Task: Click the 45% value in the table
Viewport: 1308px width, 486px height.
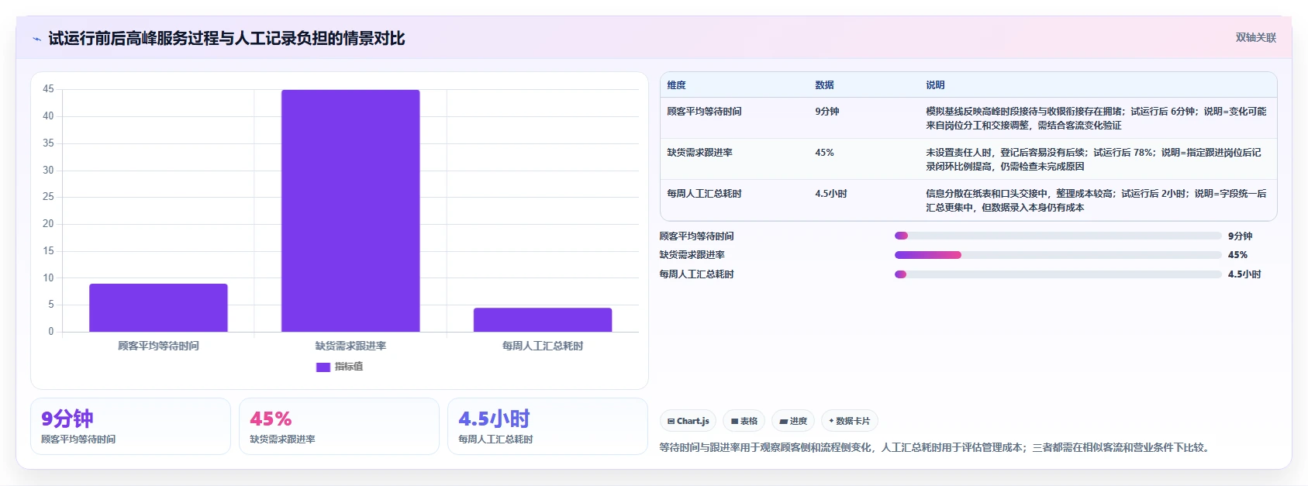Action: pos(824,153)
